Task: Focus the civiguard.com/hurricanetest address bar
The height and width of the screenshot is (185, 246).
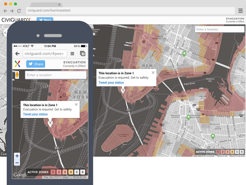Action: tap(130, 10)
